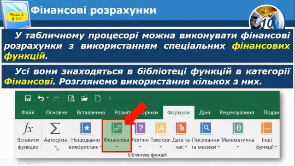Click the Текстові letter A book icon
The image size is (295, 166).
click(160, 128)
